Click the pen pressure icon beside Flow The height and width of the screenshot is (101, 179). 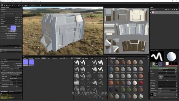(175, 72)
